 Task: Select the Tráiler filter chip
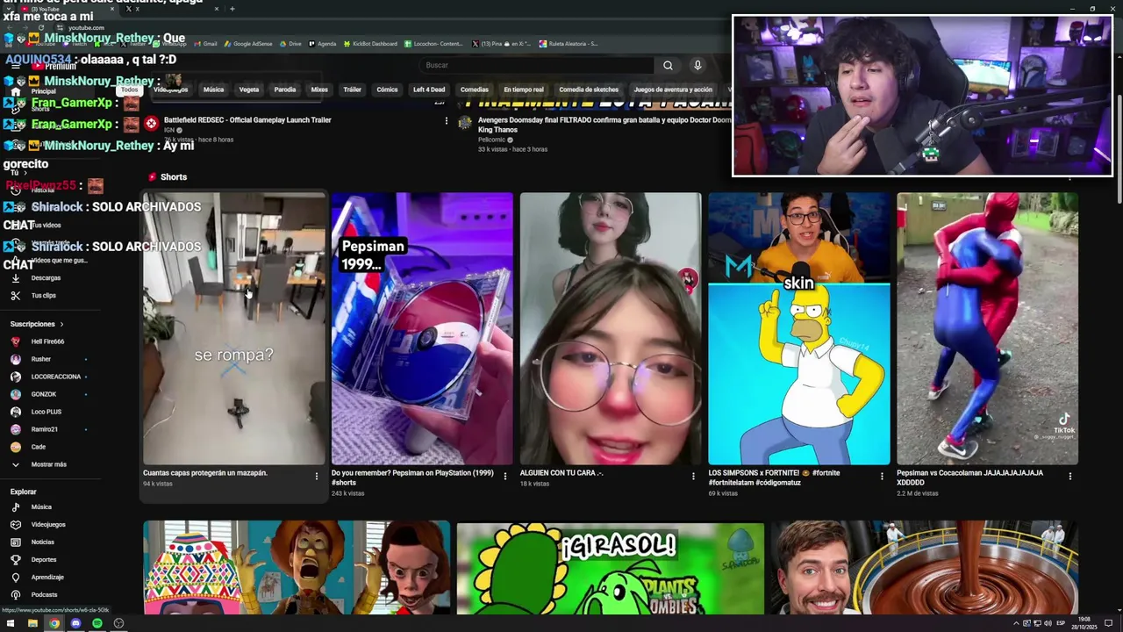pos(352,90)
